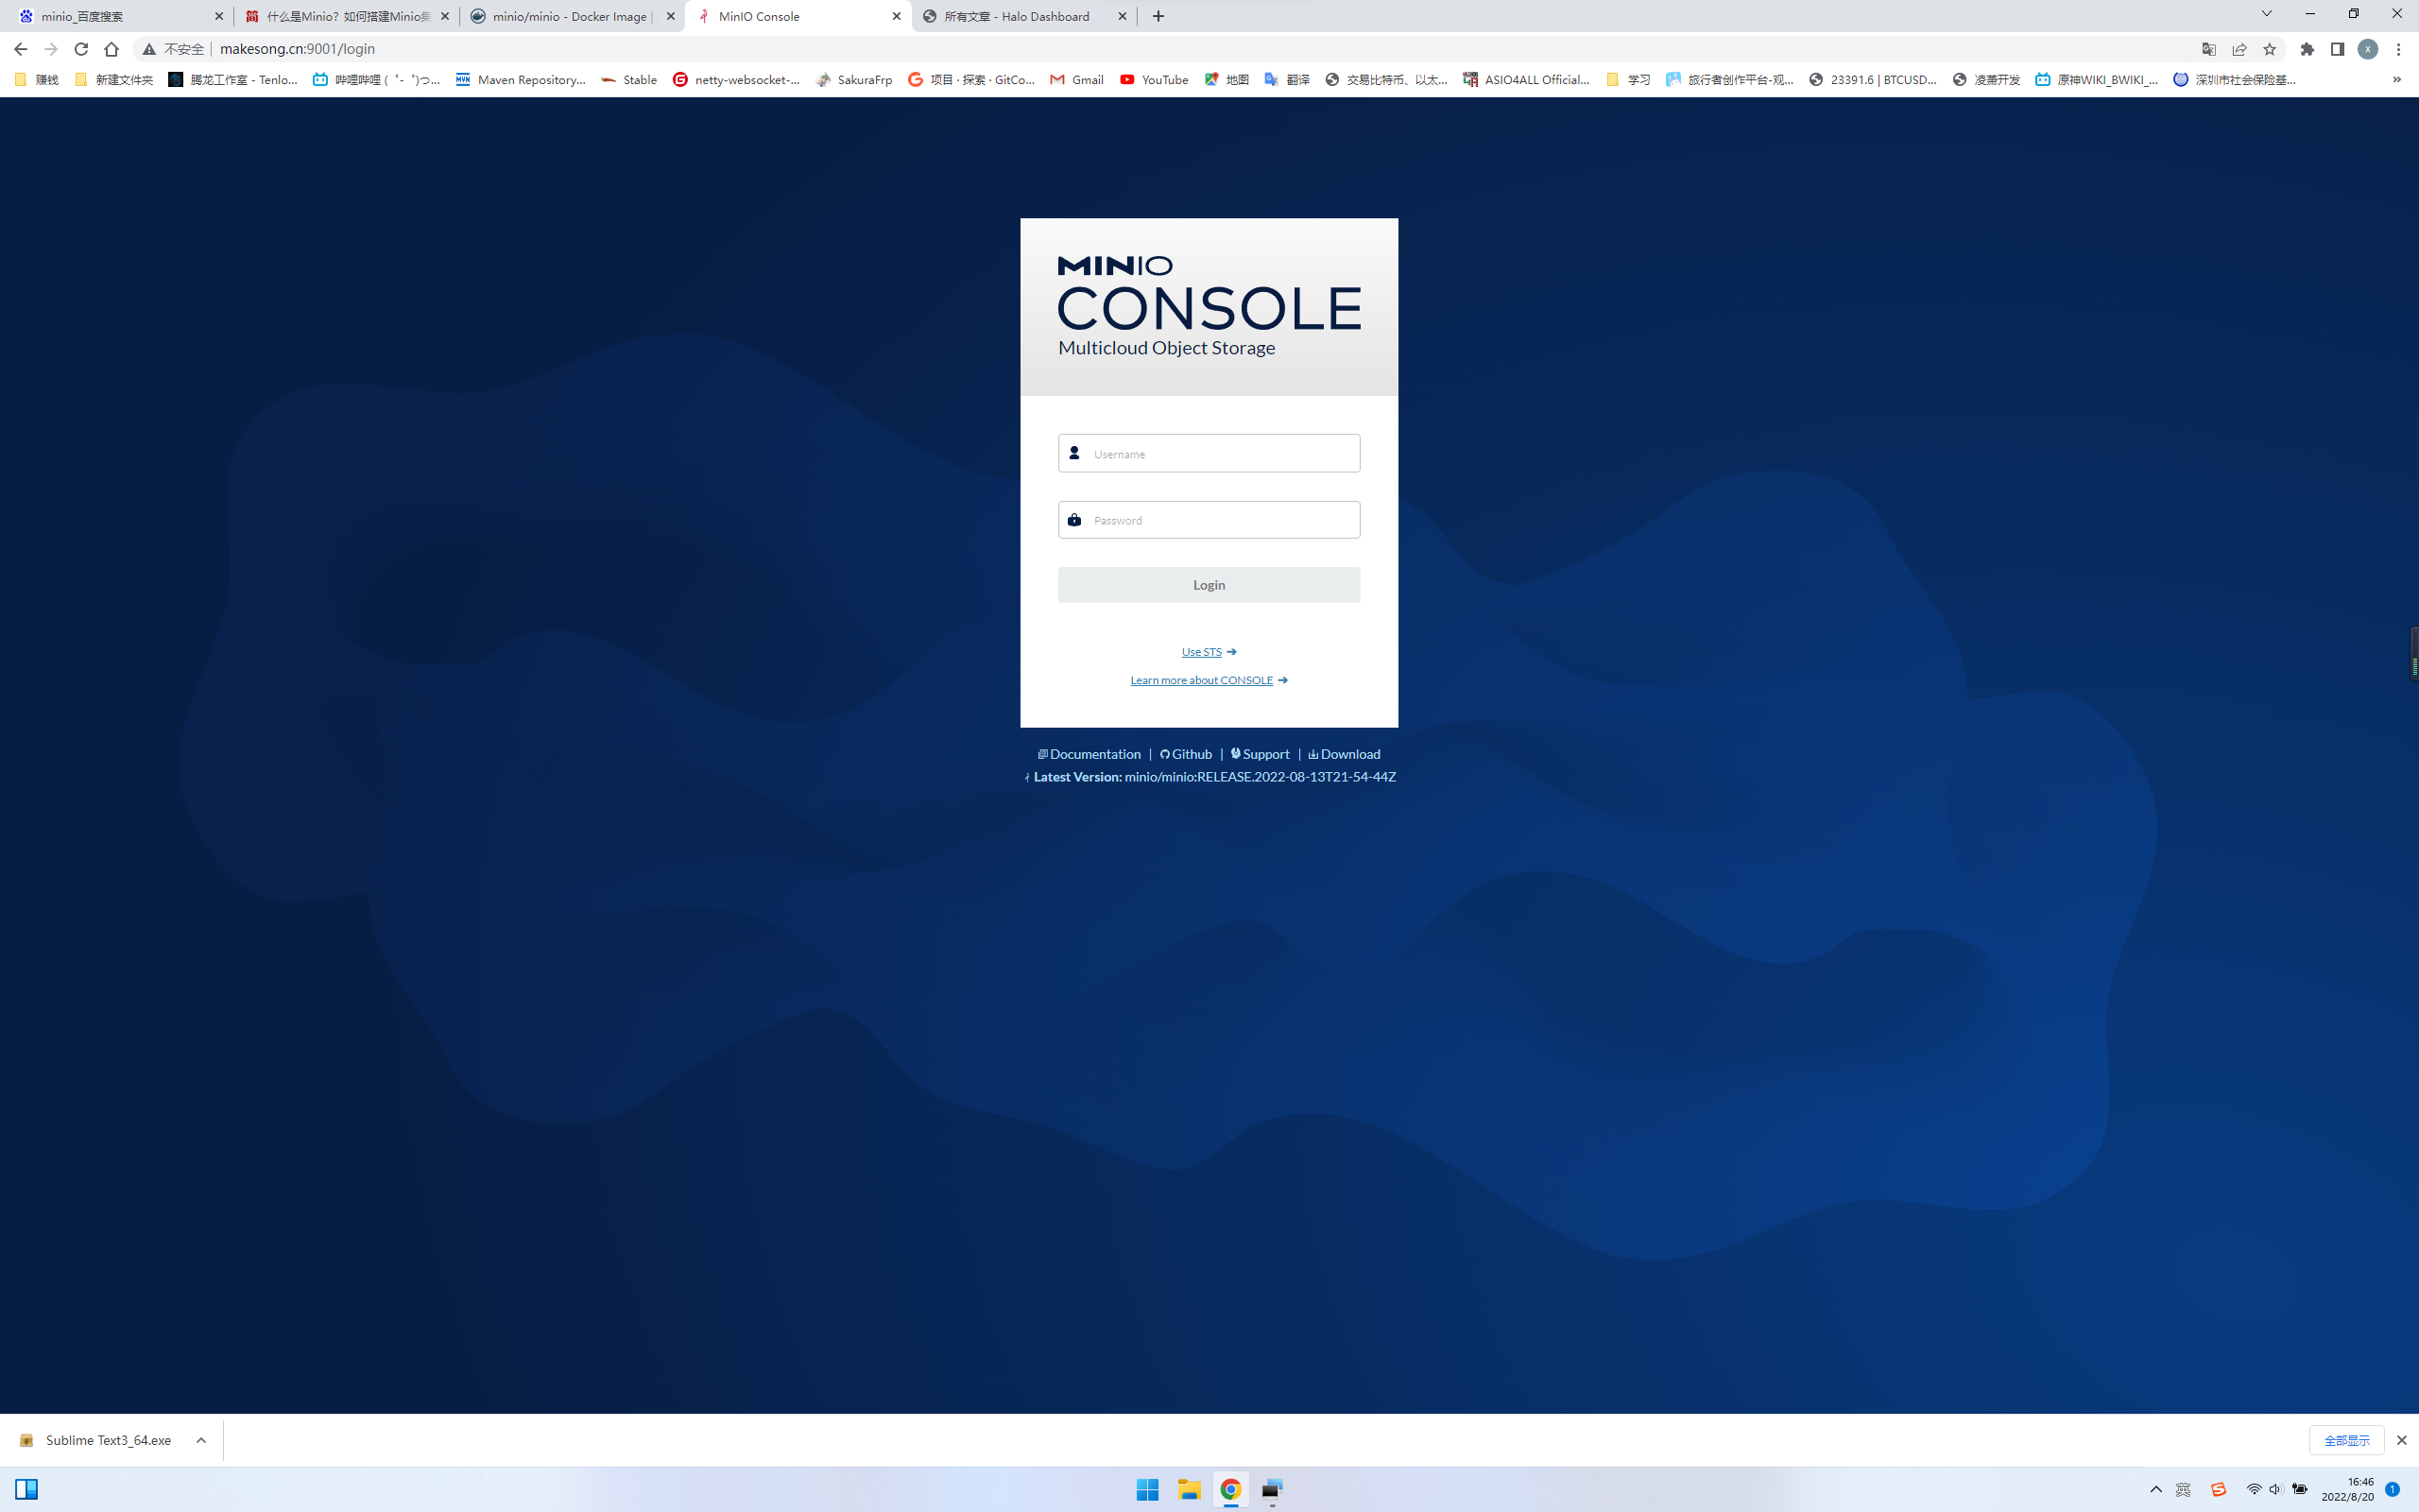
Task: Open the Documentation footer link
Action: coord(1089,754)
